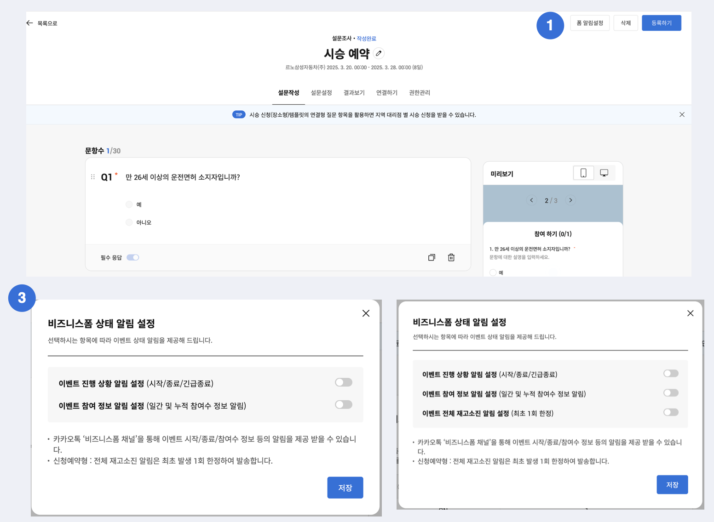714x522 pixels.
Task: Select the 예 radio option
Action: [129, 204]
